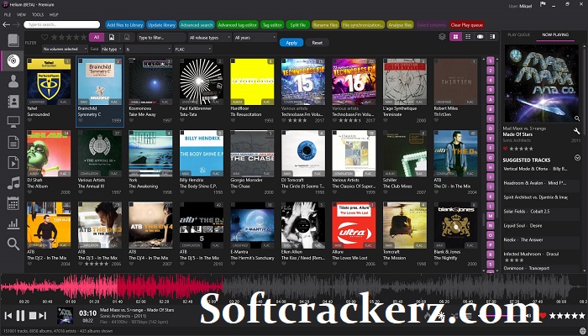Toggle the filter favorite heart

click(x=45, y=37)
